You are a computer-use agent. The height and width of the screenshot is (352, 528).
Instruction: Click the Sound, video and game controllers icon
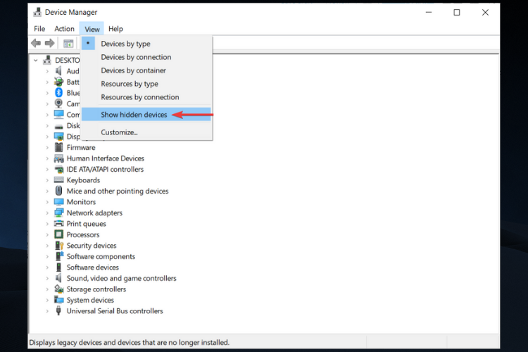tap(58, 278)
